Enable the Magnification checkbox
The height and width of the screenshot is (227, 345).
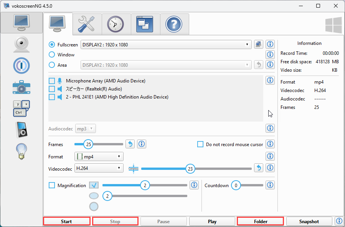tap(52, 186)
